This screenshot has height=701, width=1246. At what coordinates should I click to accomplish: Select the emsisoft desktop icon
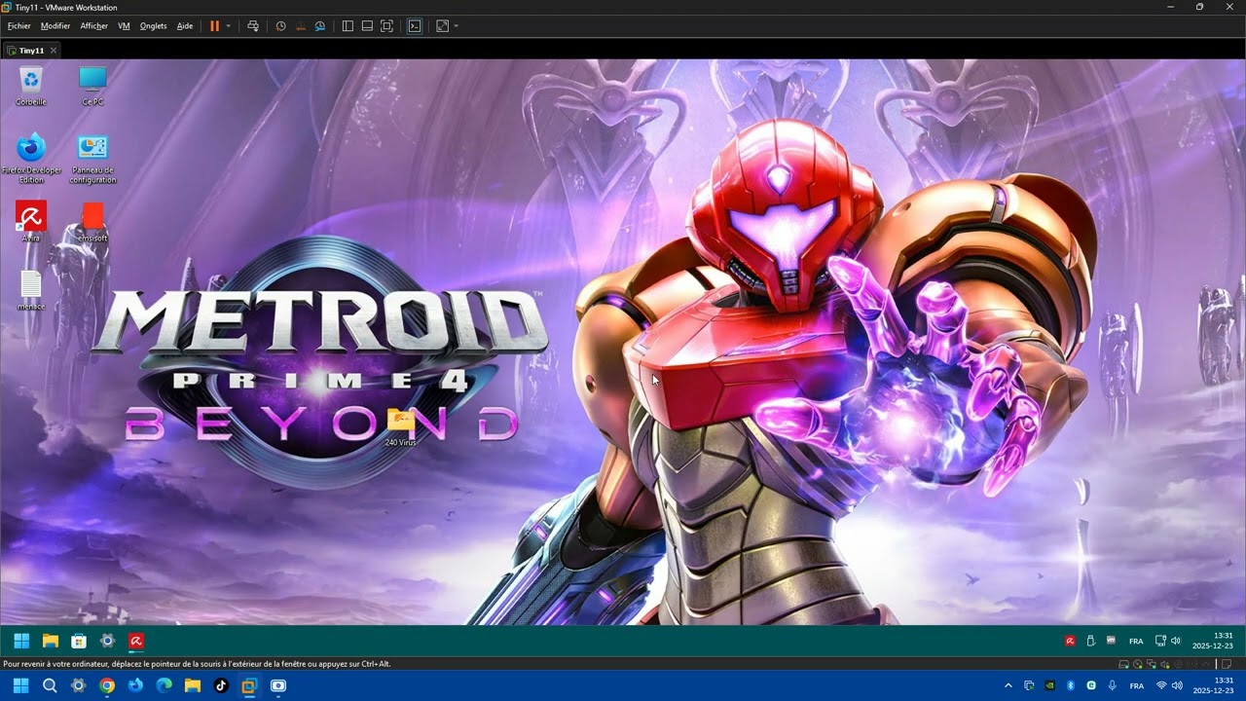coord(92,222)
